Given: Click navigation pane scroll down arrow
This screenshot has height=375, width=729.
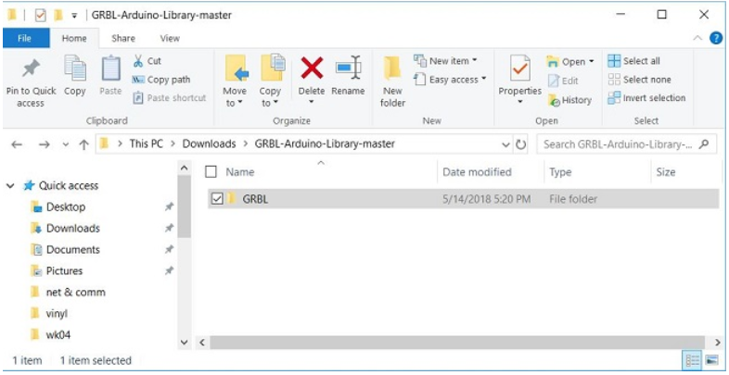Looking at the screenshot, I should click(185, 343).
